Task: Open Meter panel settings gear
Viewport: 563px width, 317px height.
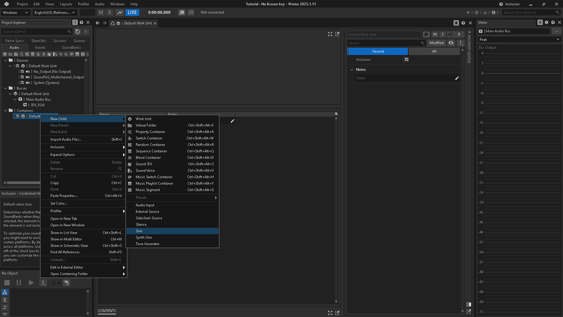Action: (x=547, y=23)
